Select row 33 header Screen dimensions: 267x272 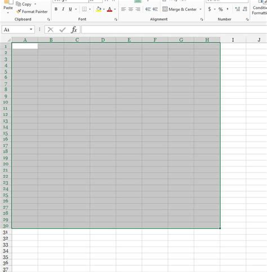click(x=6, y=245)
